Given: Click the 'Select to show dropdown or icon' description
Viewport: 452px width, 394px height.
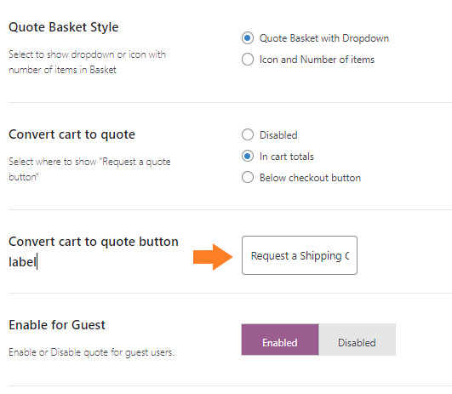Looking at the screenshot, I should click(87, 62).
